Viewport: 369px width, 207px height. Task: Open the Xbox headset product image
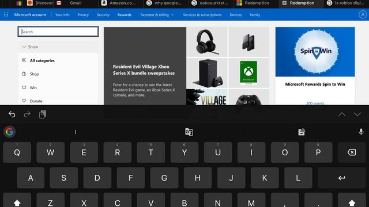207,42
